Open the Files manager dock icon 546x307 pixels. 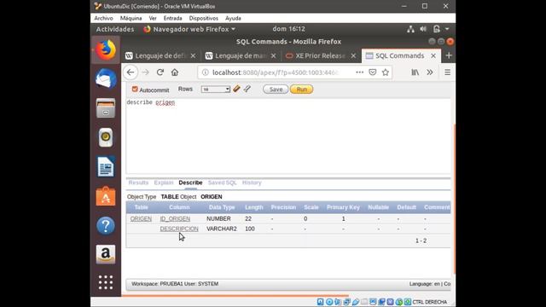tap(106, 108)
